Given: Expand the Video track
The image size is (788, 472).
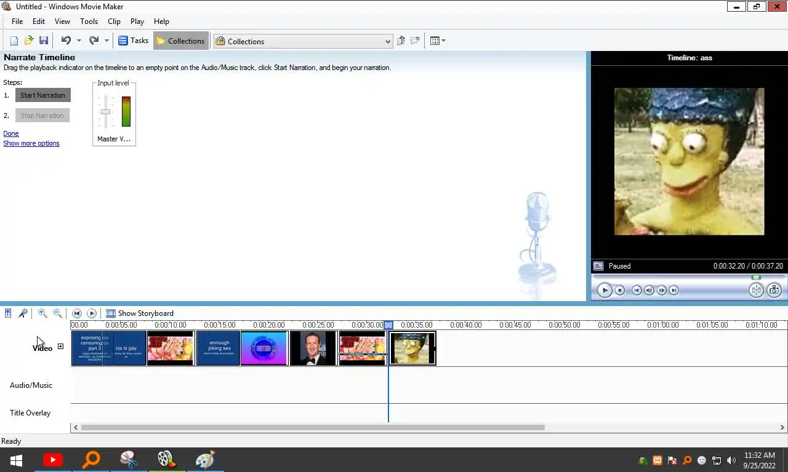Looking at the screenshot, I should tap(60, 347).
